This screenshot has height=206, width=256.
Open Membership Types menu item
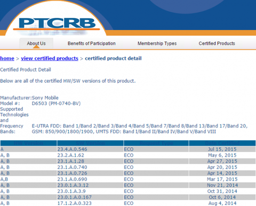tap(157, 43)
